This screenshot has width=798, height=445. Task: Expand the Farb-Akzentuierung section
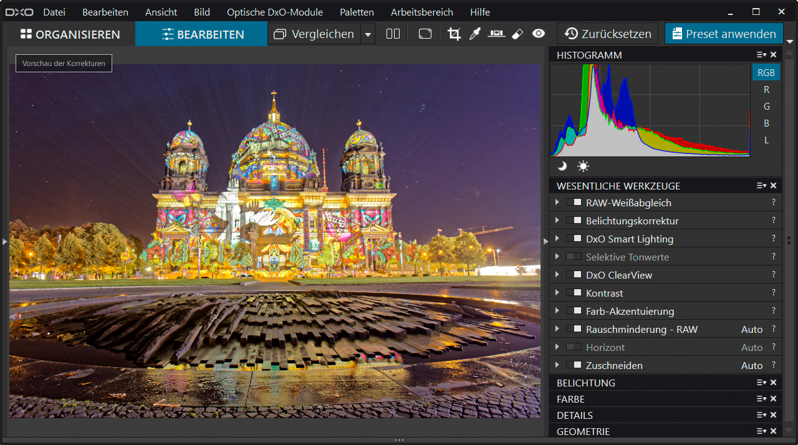pos(557,311)
